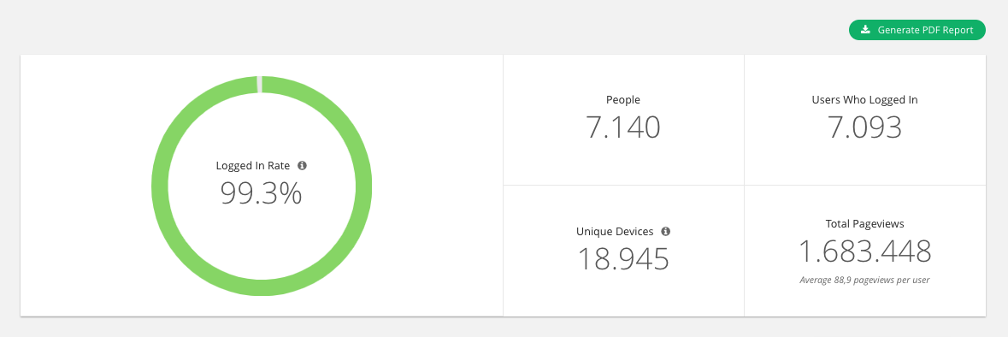Viewport: 1008px width, 337px height.
Task: Open the Unique Devices info icon
Action: pyautogui.click(x=666, y=231)
